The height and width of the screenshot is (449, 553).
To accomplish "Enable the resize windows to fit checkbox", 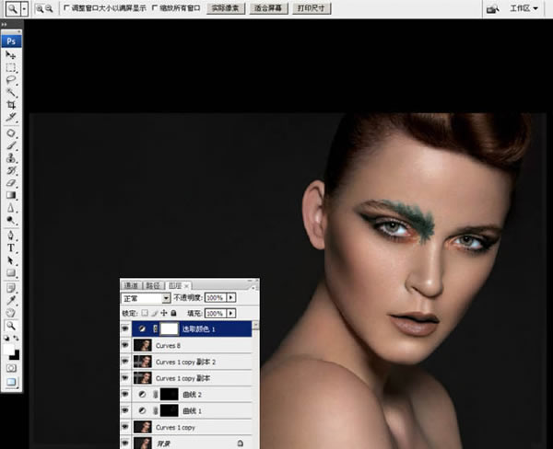I will (x=66, y=7).
